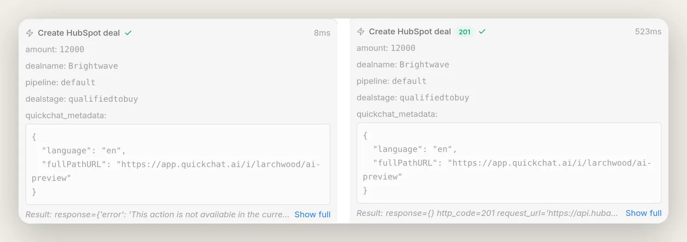Click Create HubSpot deal title in 523ms card
687x242 pixels.
410,31
